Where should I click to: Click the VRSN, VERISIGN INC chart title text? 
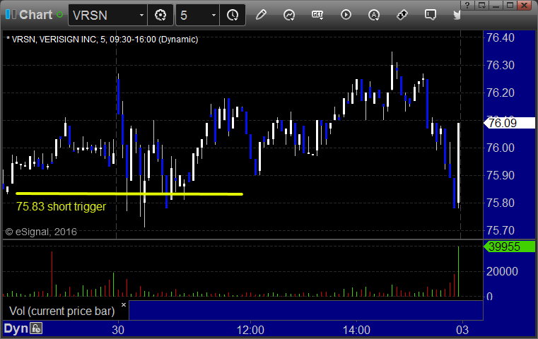click(x=103, y=40)
